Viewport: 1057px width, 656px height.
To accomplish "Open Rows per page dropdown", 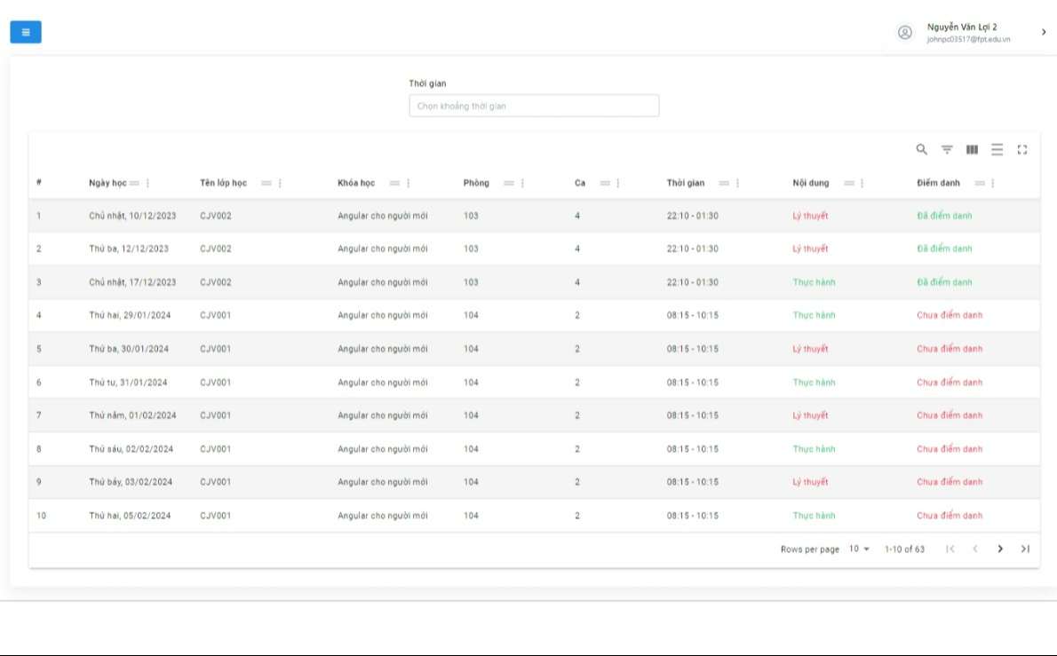I will tap(859, 549).
